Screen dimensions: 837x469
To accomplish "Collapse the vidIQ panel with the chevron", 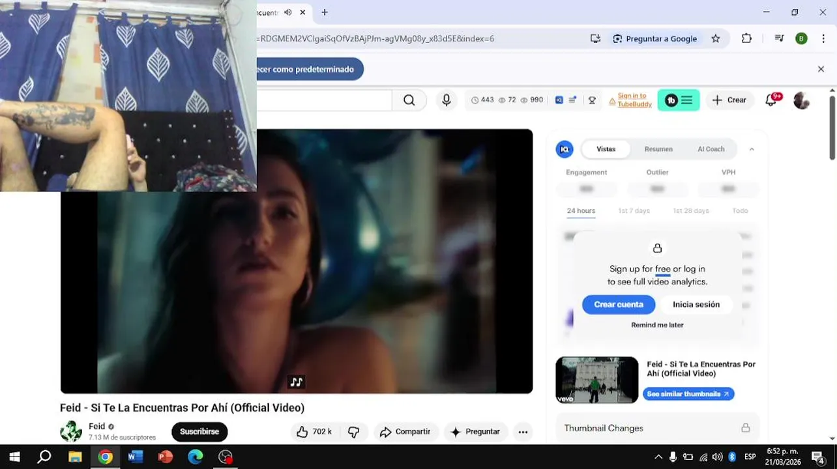I will point(752,149).
